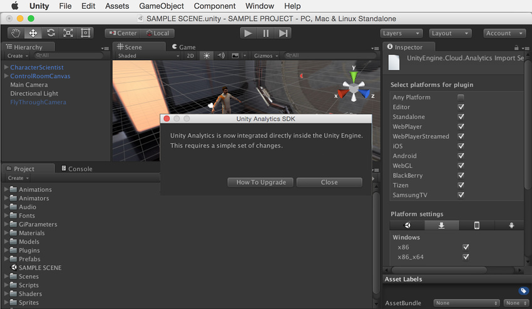The image size is (532, 309).
Task: Select the mobile platform settings tab icon
Action: pyautogui.click(x=476, y=225)
